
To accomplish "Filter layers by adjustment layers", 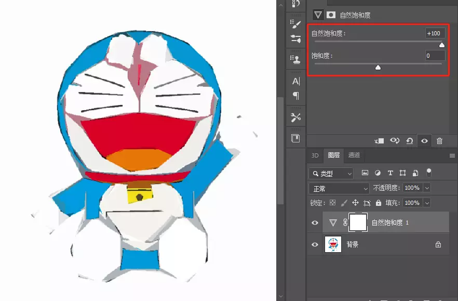I will (378, 173).
